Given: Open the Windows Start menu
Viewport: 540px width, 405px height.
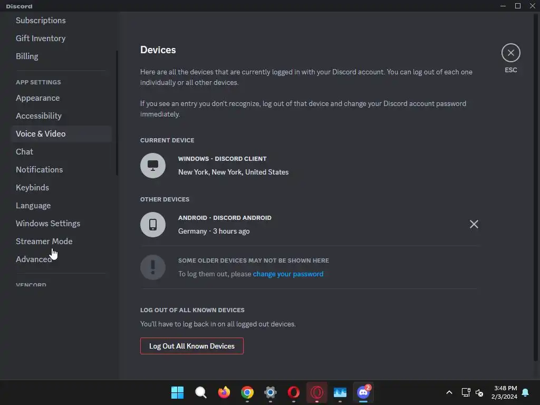Looking at the screenshot, I should pyautogui.click(x=177, y=392).
